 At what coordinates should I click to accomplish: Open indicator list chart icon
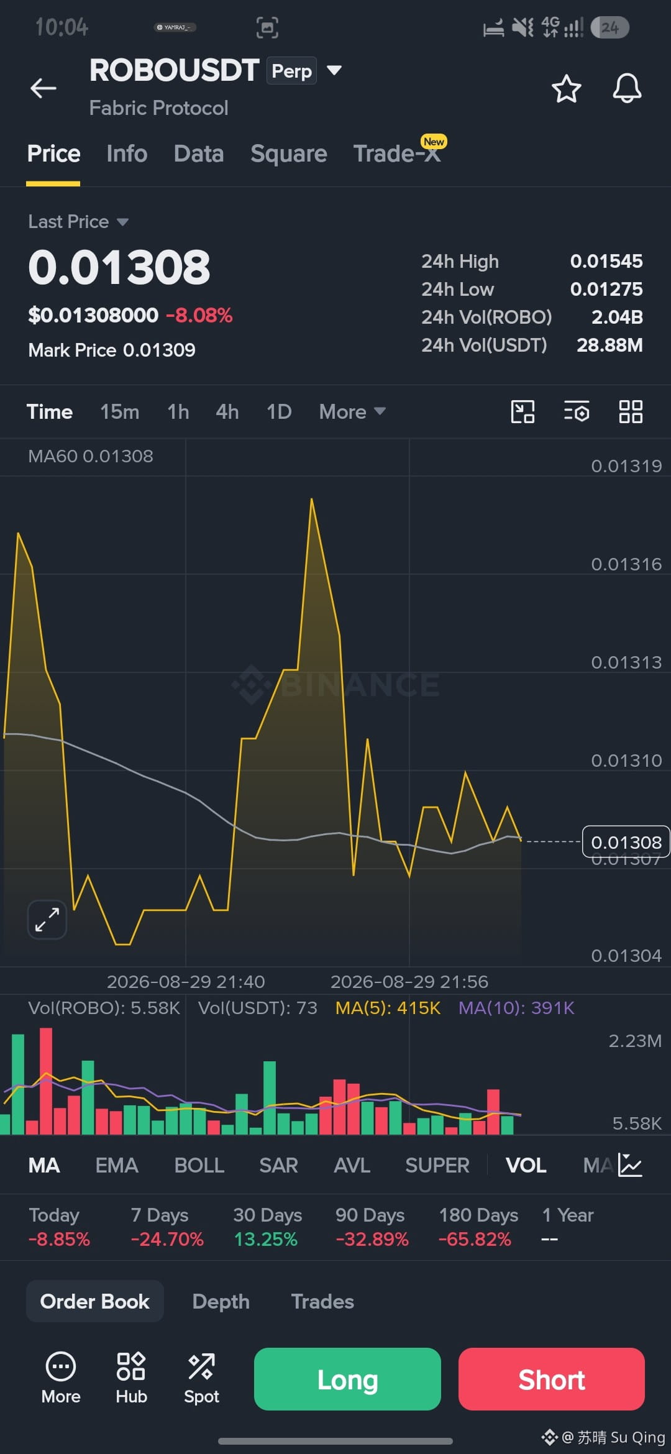[630, 1165]
